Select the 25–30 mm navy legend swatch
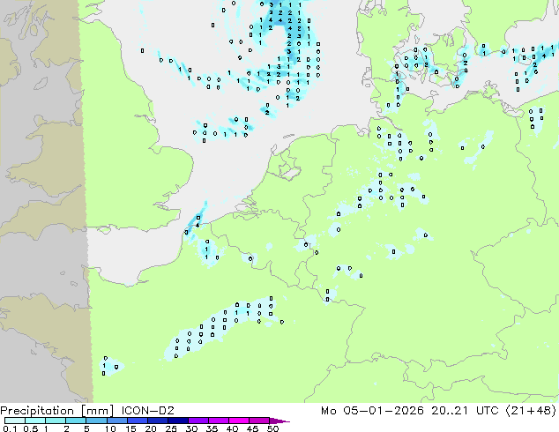Viewport: 559px width, 432px height. [177, 421]
